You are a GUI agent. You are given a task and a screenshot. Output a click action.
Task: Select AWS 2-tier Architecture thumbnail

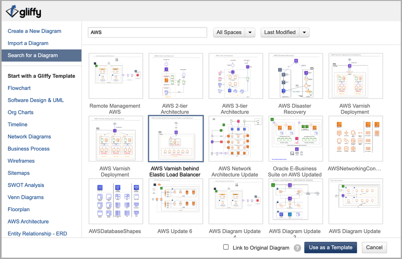(x=176, y=76)
